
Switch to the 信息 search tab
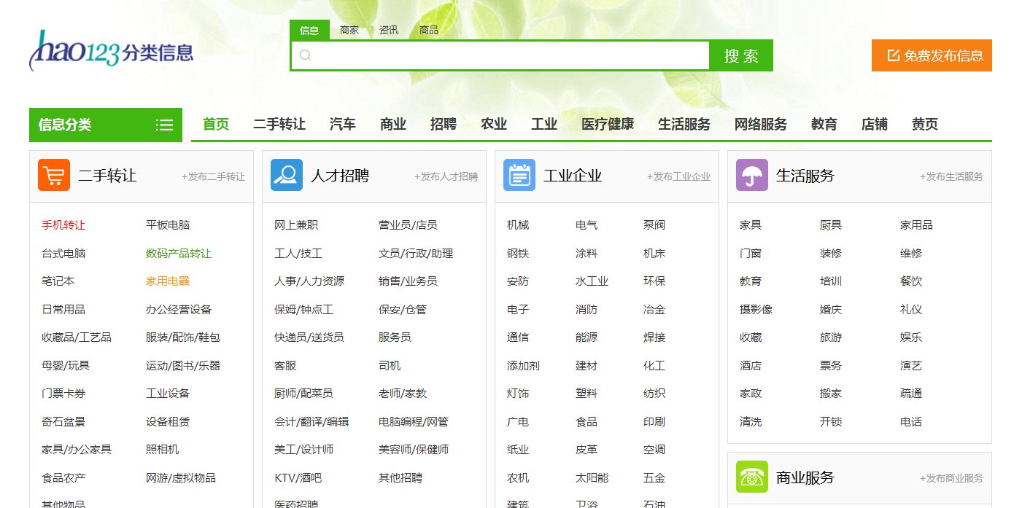pos(310,30)
